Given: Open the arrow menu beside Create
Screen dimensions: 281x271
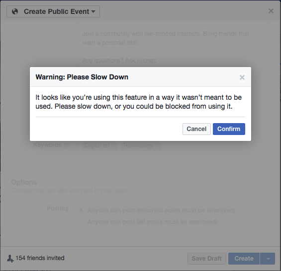Looking at the screenshot, I should click(268, 259).
